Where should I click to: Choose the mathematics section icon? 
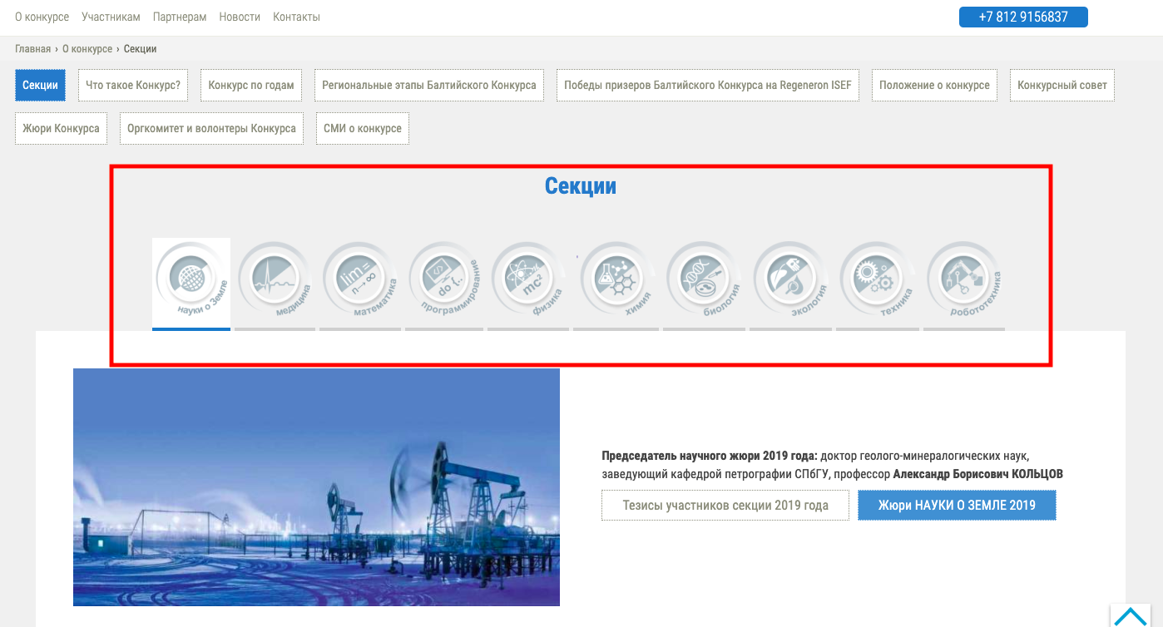click(360, 281)
